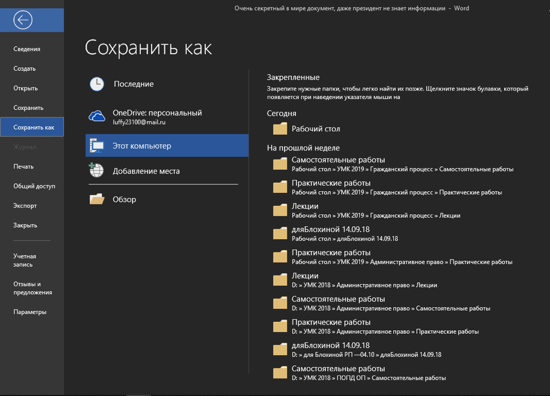
Task: Open Отзывы и предложения
Action: (x=32, y=289)
